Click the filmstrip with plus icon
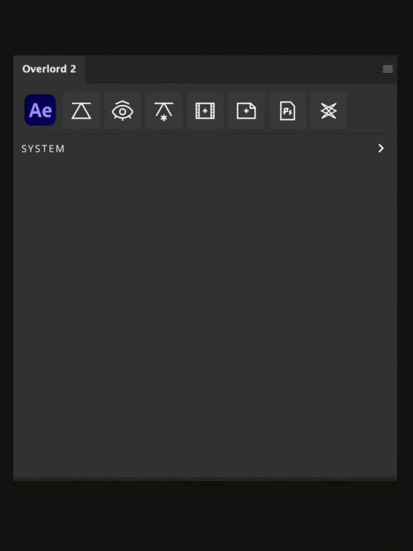 pyautogui.click(x=205, y=111)
